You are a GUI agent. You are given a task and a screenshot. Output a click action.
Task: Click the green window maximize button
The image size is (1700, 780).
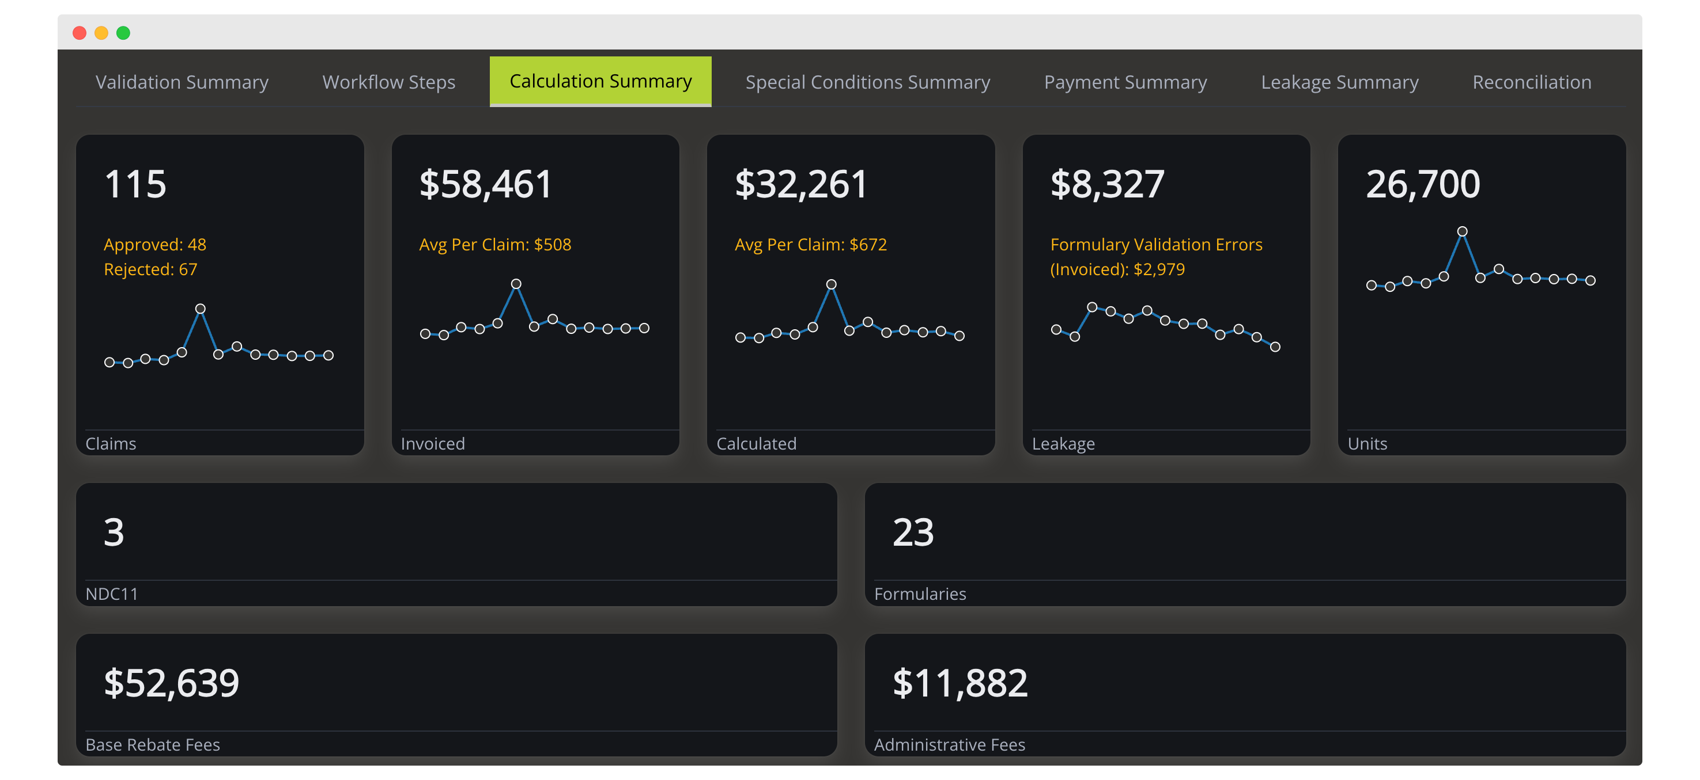click(123, 33)
